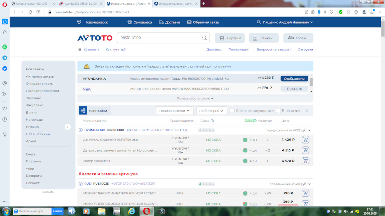Toggle the В наличии checkbox
Screen dimensions: 385x216
278,111
